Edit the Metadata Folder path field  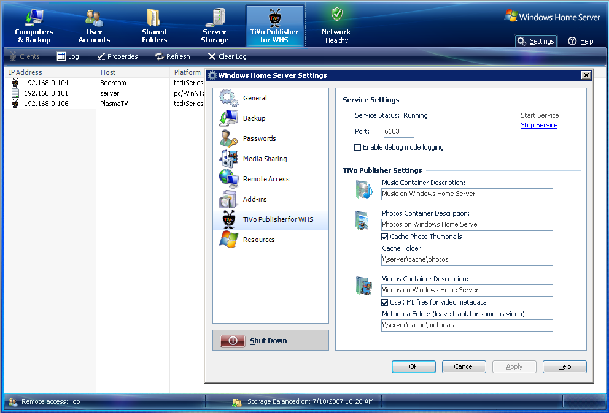click(x=467, y=325)
